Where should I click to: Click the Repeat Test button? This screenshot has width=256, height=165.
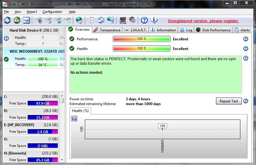click(x=229, y=101)
